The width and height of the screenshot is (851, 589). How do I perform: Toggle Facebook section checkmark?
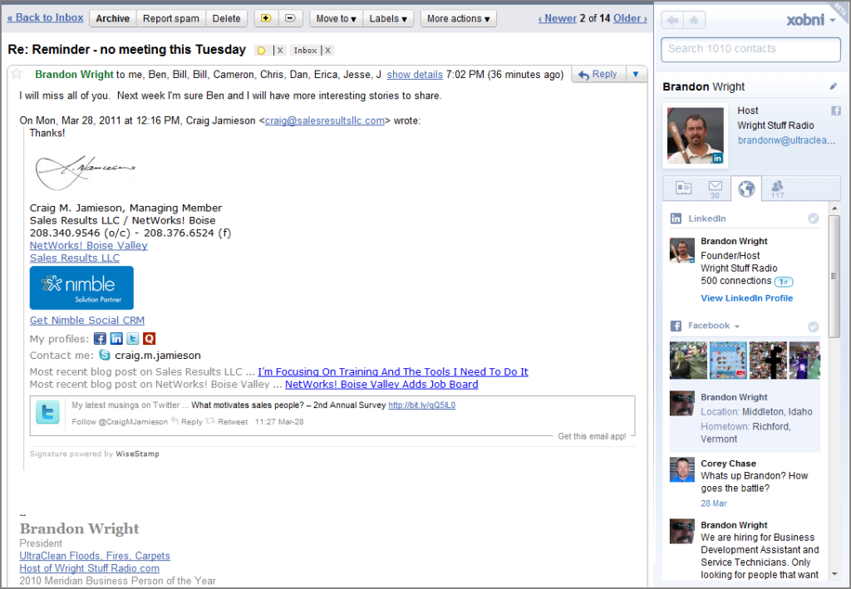(x=813, y=326)
